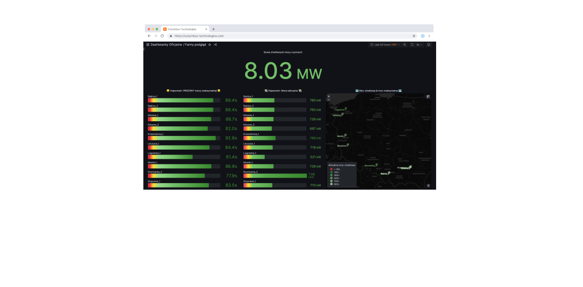Click the Farmy podgląd breadcrumb link
The image size is (583, 287).
point(195,45)
